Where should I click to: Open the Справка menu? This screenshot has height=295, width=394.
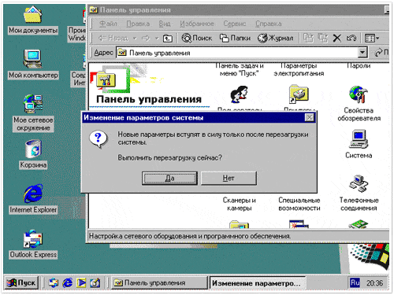coord(269,24)
